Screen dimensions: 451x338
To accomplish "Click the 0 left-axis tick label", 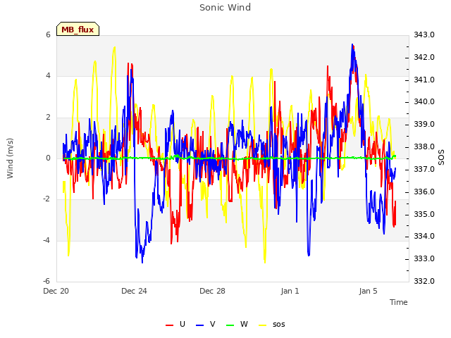I will click(x=48, y=158).
